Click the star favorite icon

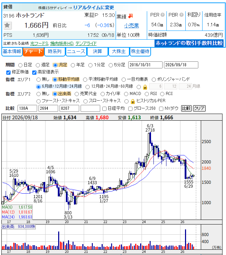[x=7, y=25]
